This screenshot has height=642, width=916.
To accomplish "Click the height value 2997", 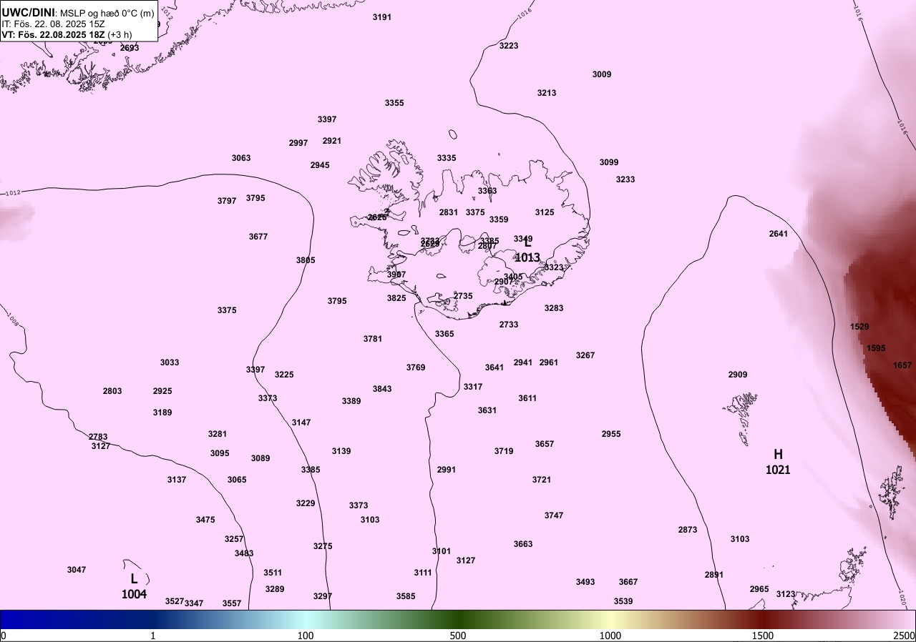I will [x=298, y=143].
